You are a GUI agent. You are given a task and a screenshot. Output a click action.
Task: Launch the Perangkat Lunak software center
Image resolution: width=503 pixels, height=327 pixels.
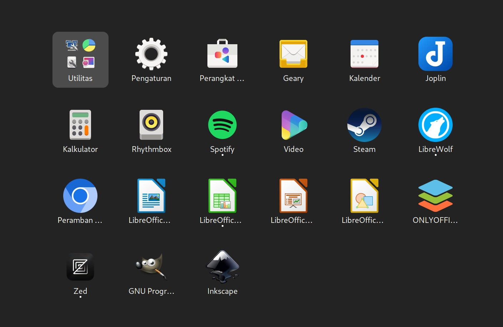[x=222, y=54]
